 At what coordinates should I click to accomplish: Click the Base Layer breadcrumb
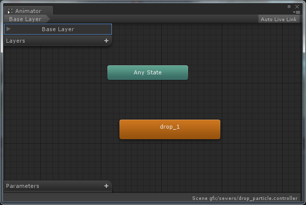click(27, 19)
